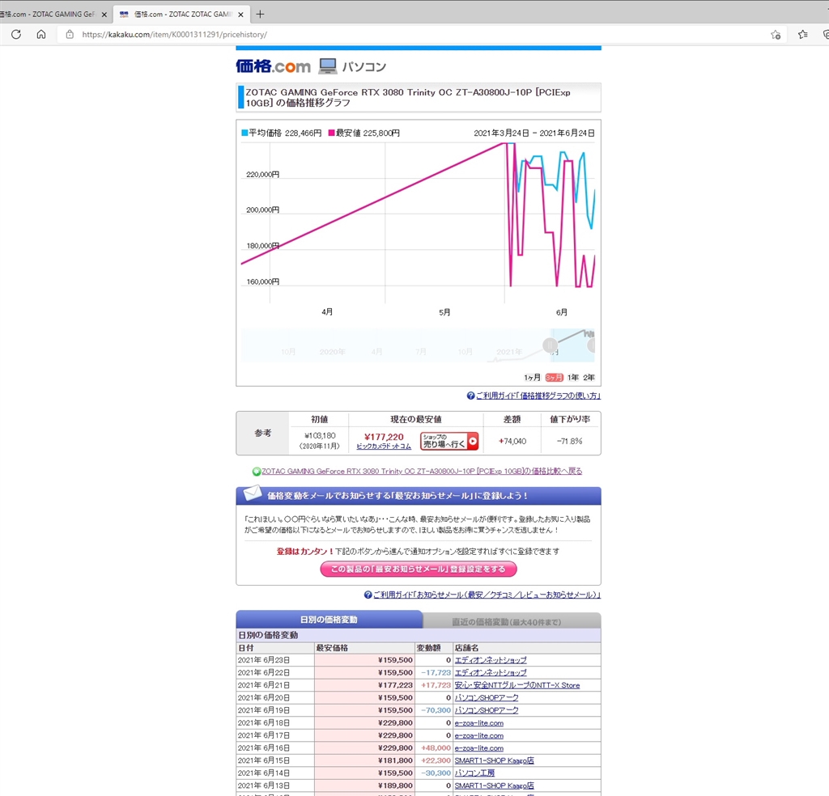829x796 pixels.
Task: Click green arrow icon before comparison link
Action: click(257, 472)
